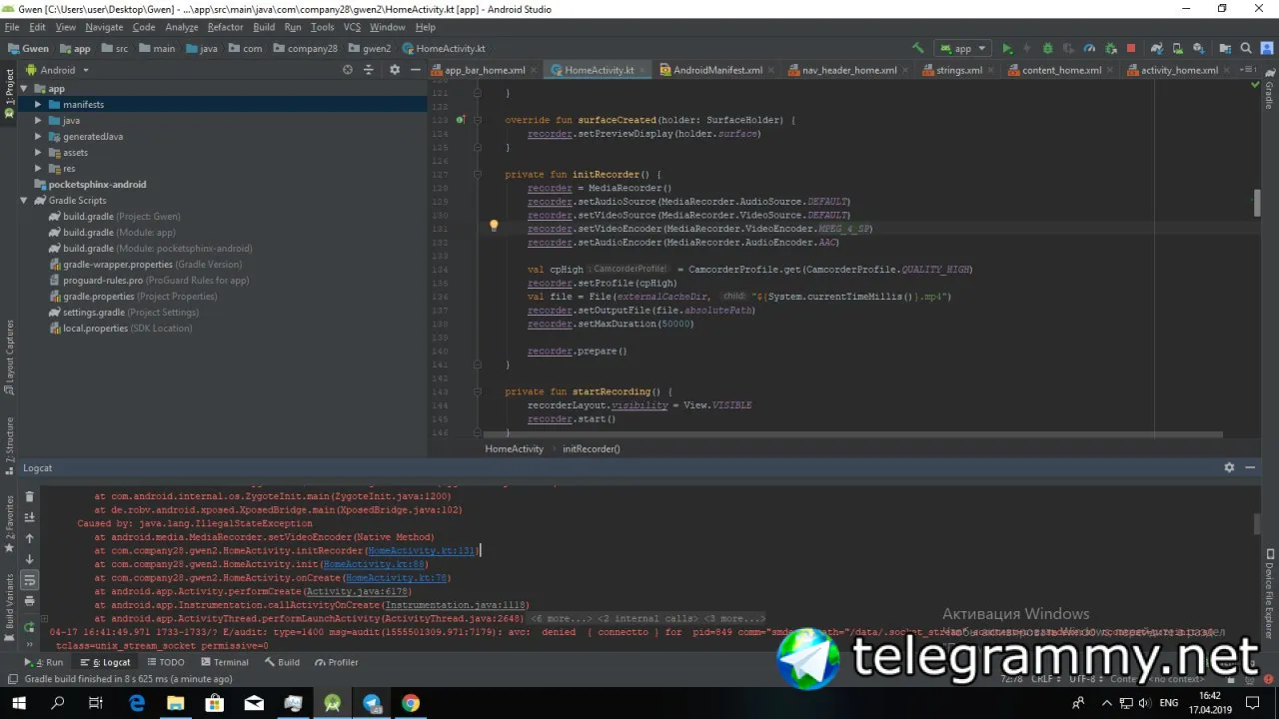Open the profiler gauge icon in toolbar
Image resolution: width=1279 pixels, height=719 pixels.
(x=1089, y=48)
